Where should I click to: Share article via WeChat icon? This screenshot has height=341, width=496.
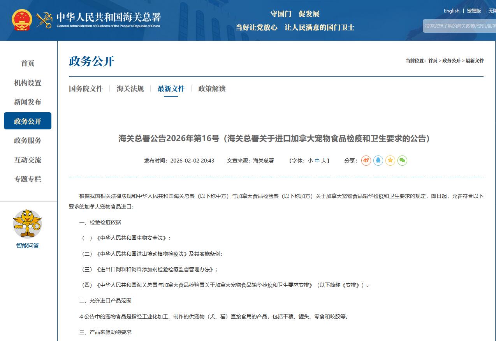[402, 161]
